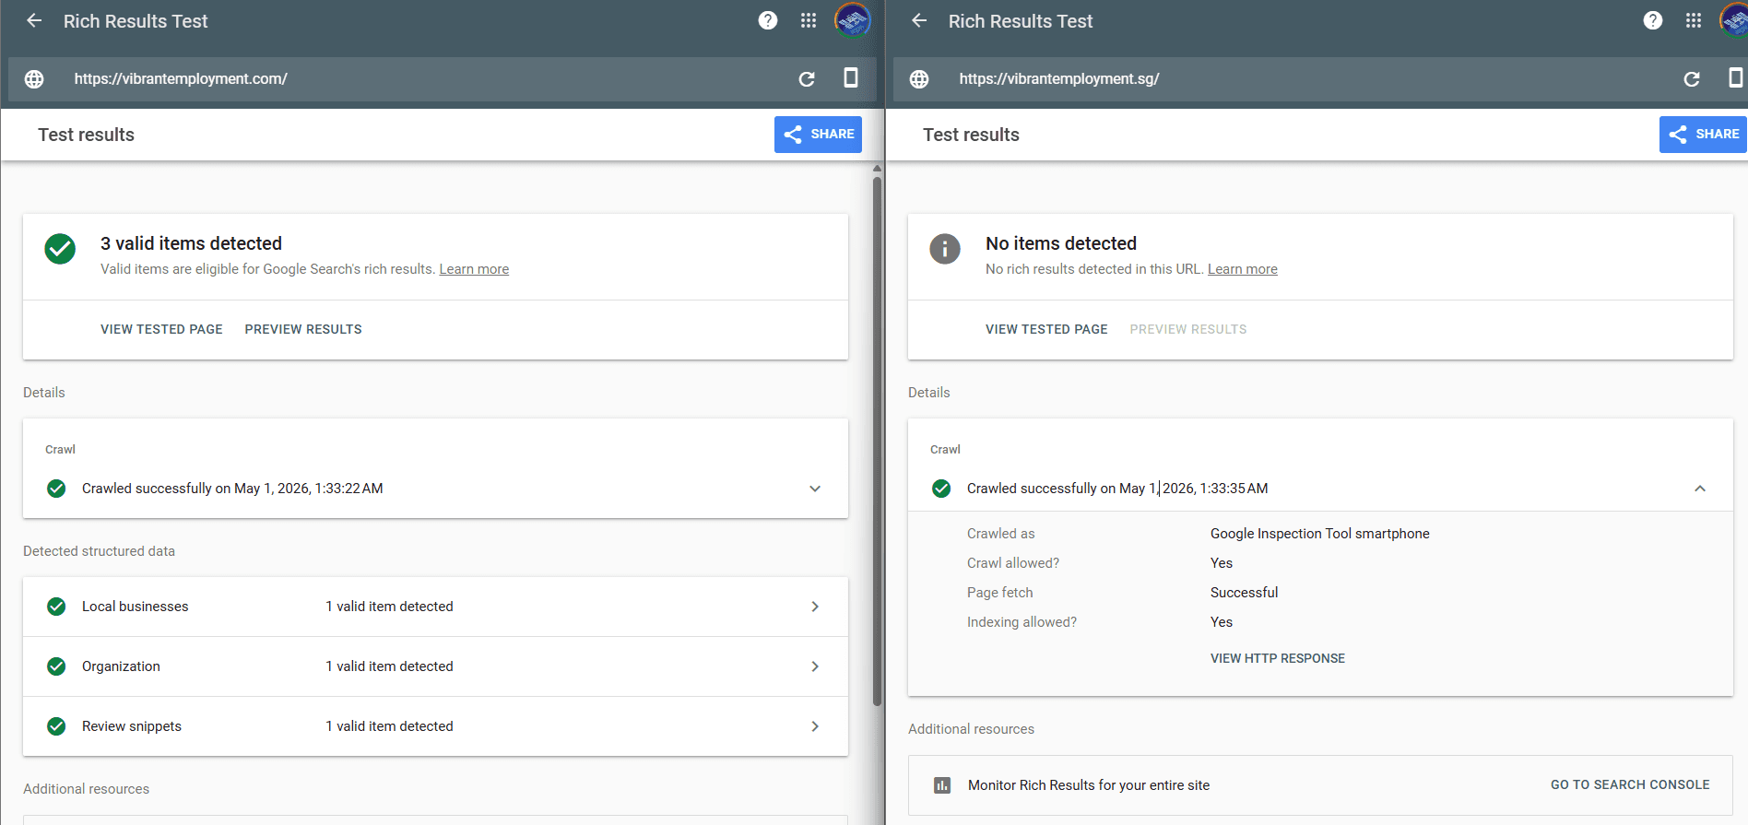1748x825 pixels.
Task: Click View Tested Page in left window
Action: pos(161,329)
